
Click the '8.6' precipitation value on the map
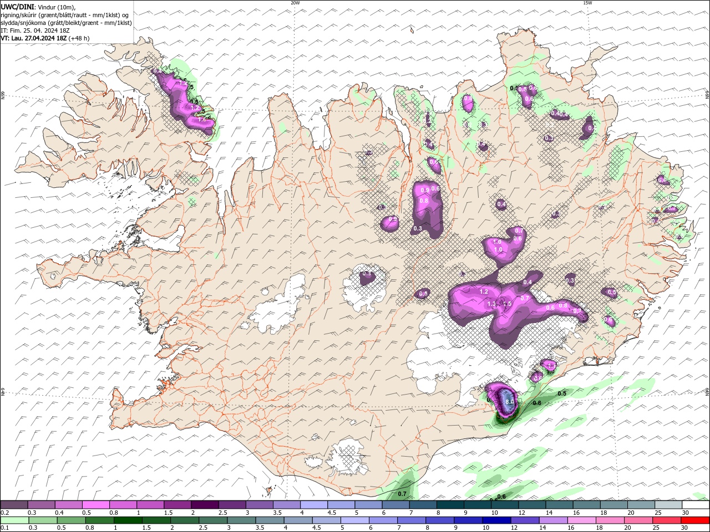(510, 402)
